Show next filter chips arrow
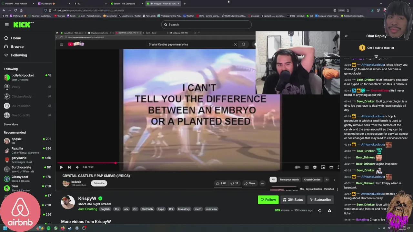Image resolution: width=413 pixels, height=232 pixels. point(334,179)
